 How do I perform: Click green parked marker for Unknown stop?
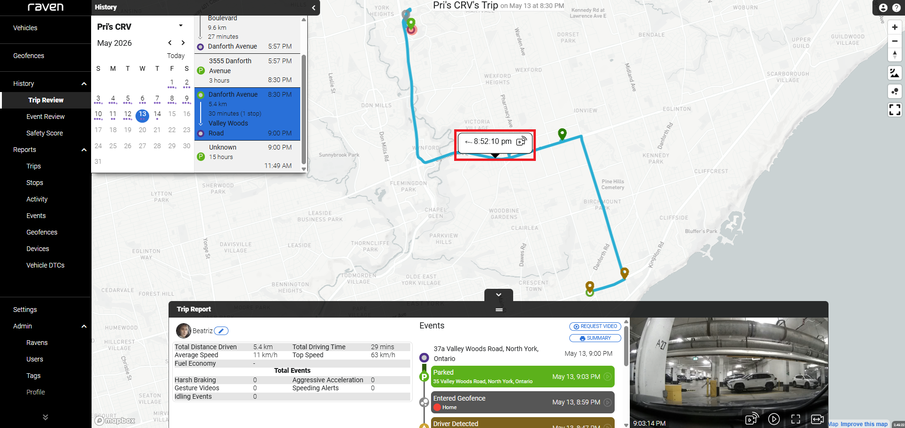pyautogui.click(x=201, y=157)
